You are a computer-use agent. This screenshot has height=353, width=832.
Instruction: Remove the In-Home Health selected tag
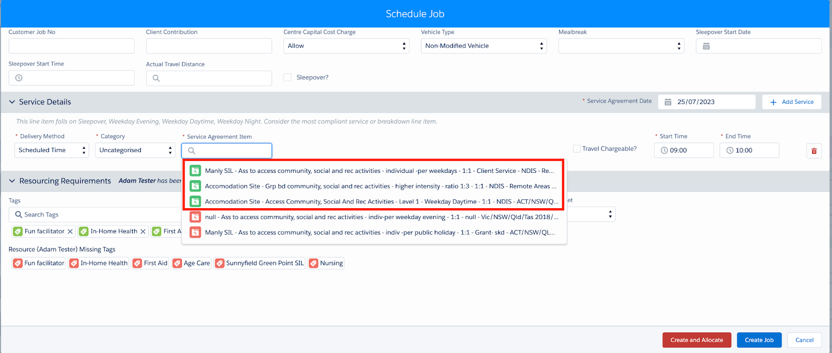(143, 232)
